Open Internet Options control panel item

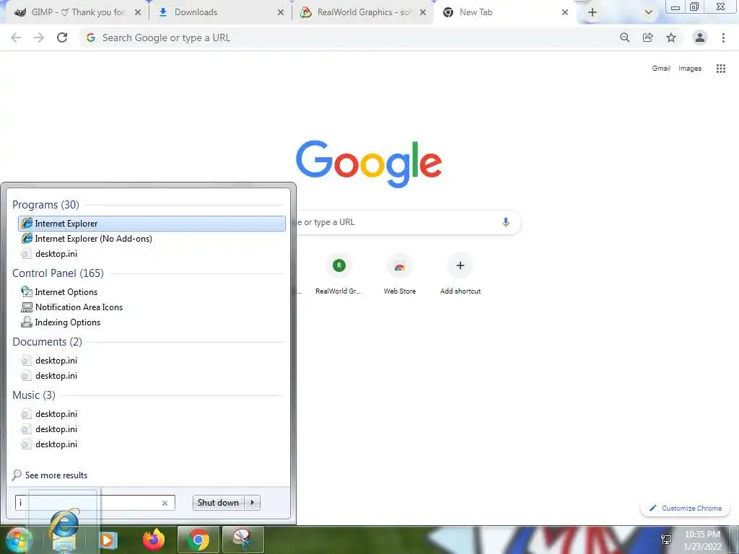click(x=59, y=292)
